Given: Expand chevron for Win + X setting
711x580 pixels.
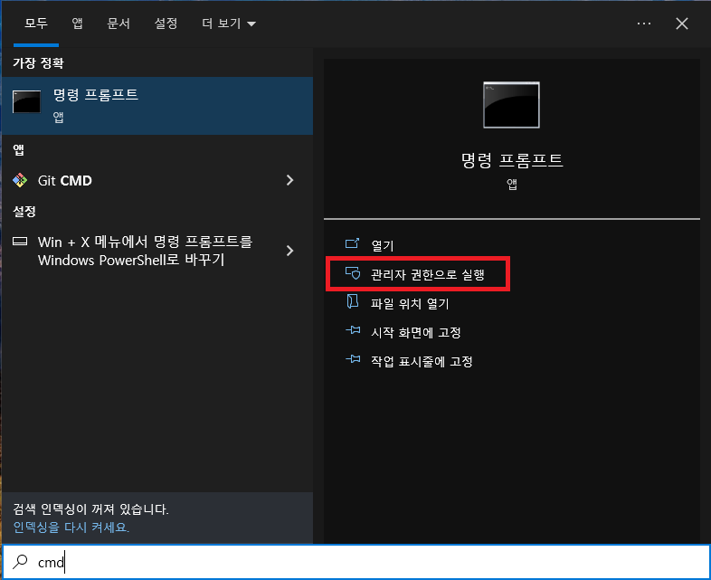Looking at the screenshot, I should [289, 251].
